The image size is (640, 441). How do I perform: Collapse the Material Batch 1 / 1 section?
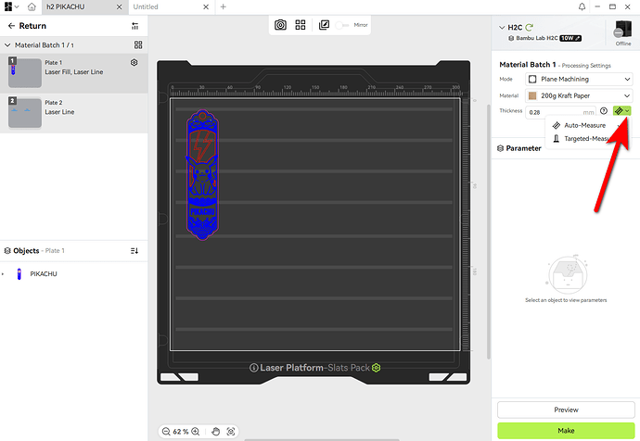[x=7, y=44]
